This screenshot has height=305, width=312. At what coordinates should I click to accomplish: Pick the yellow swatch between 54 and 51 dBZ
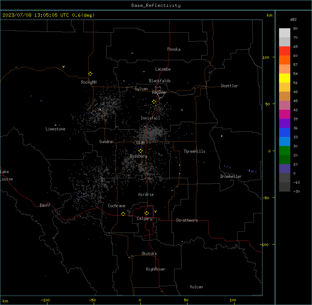[284, 78]
